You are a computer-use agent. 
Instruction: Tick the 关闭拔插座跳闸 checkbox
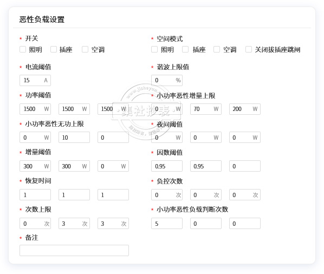249,49
